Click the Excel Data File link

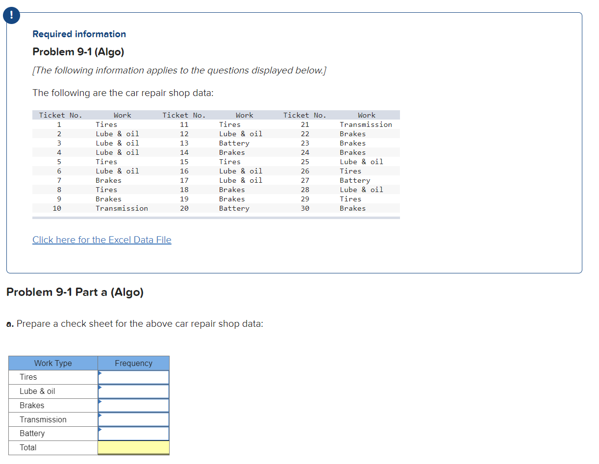point(101,240)
